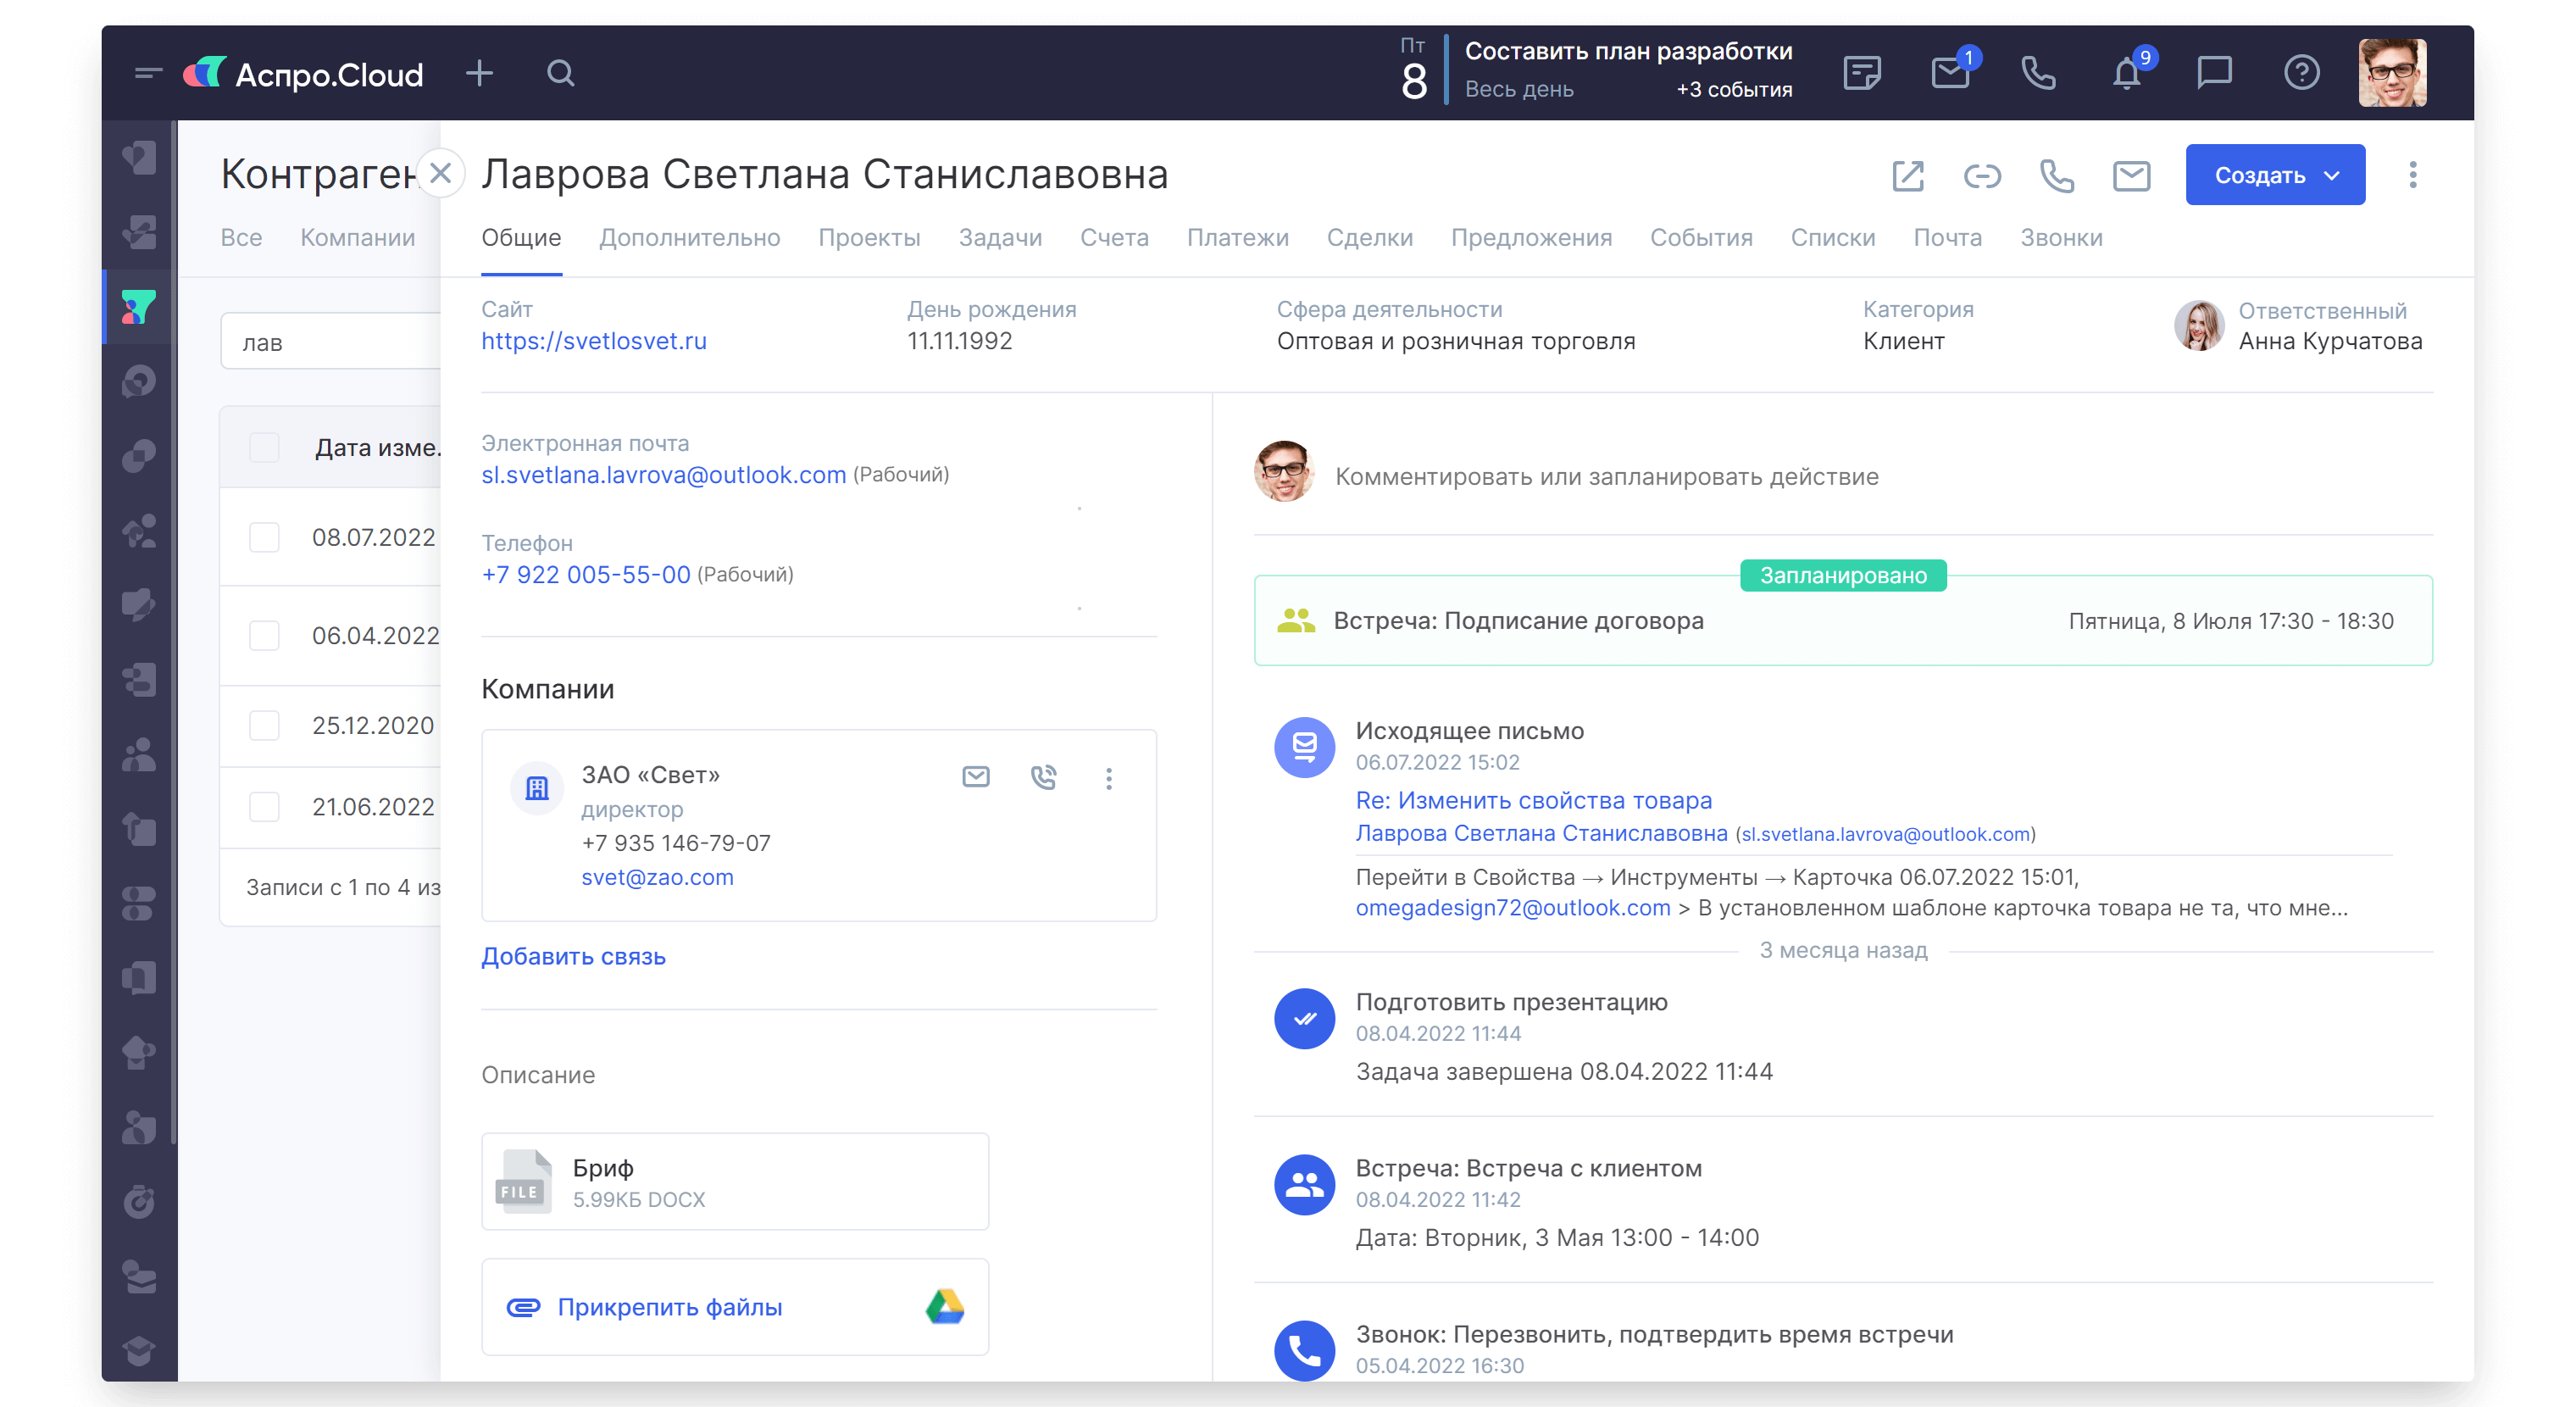Open the Создать dropdown button
The height and width of the screenshot is (1407, 2576).
[2274, 175]
